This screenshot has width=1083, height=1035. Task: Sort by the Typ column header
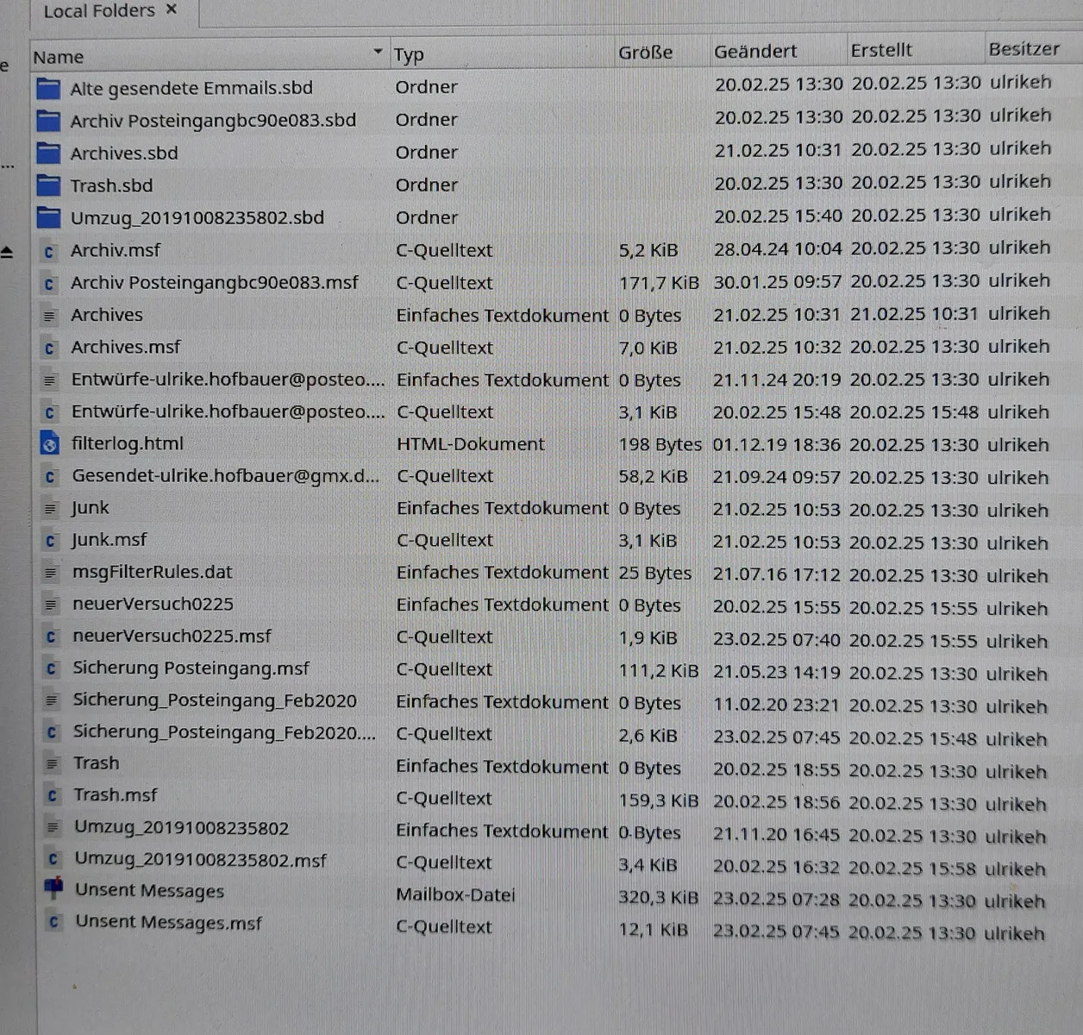(x=501, y=54)
